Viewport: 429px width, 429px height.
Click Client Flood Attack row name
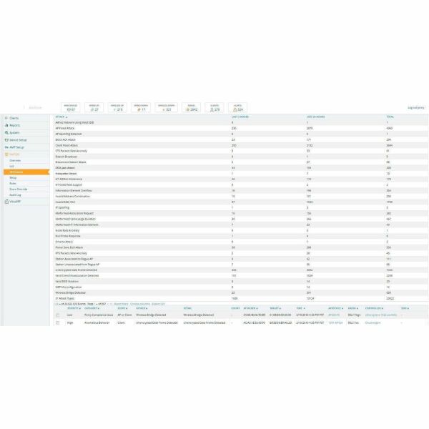point(66,146)
